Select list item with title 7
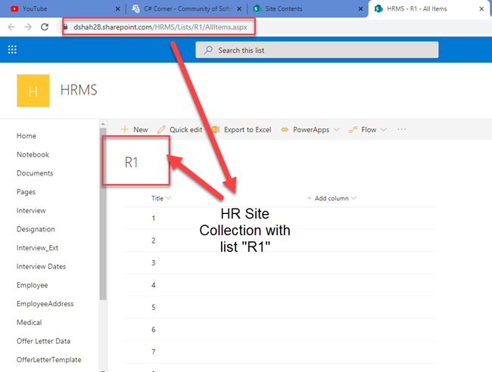The image size is (492, 372). click(x=280, y=352)
